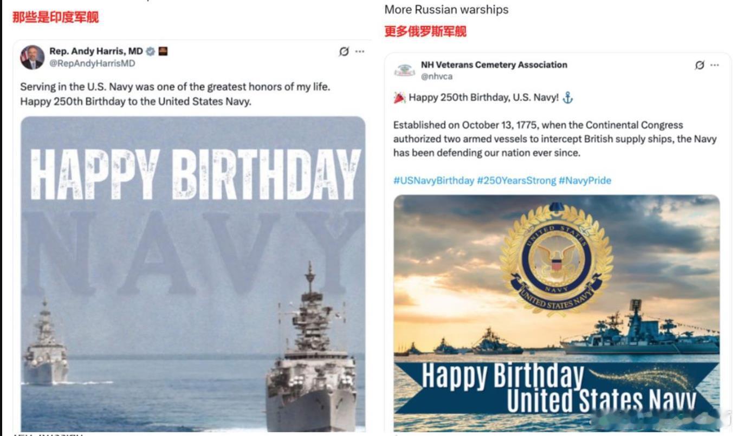Screen dimensions: 738x436
Task: Open the Happy Birthday United States Navy sunset image
Action: coord(556,313)
